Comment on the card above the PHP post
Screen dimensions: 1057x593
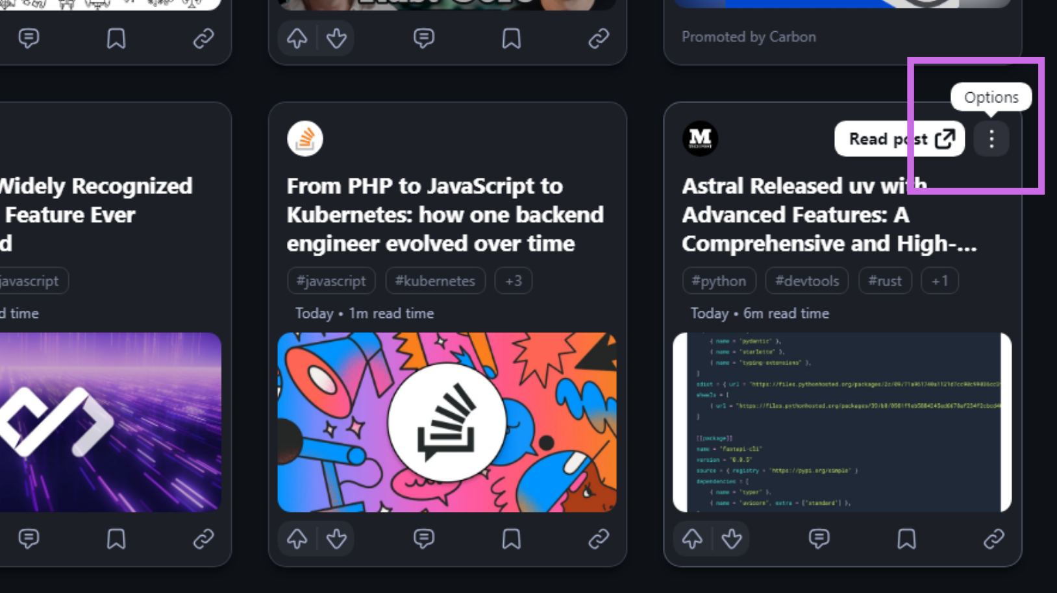(424, 38)
